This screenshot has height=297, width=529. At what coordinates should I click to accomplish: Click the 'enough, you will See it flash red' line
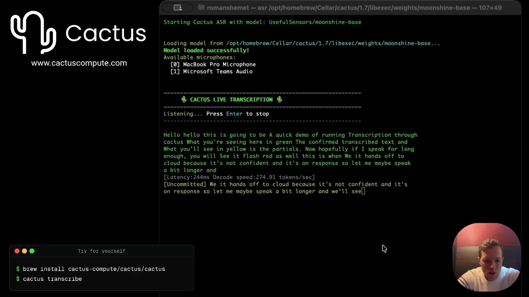[x=284, y=156]
